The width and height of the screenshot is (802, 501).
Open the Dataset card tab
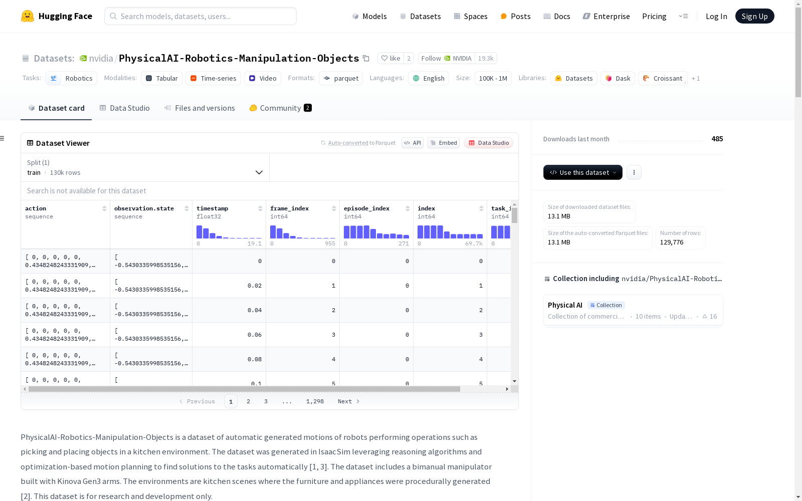pos(56,108)
